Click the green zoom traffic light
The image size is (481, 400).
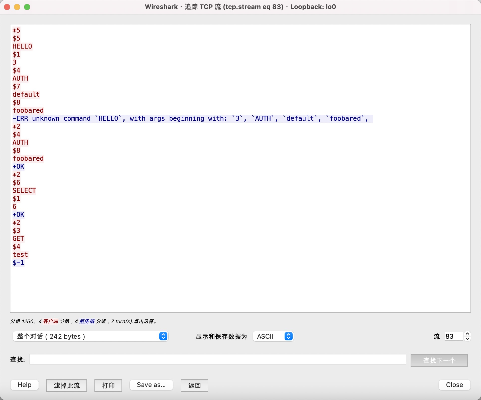click(27, 7)
